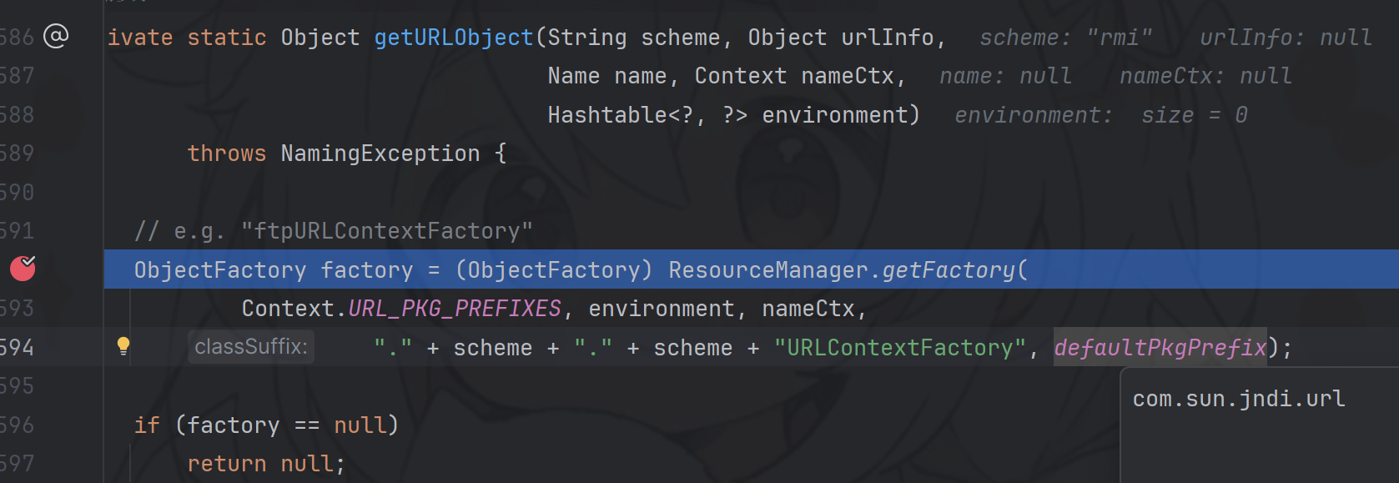Open the yellow lightbulb quick-fix icon
The image size is (1399, 483).
pos(123,346)
